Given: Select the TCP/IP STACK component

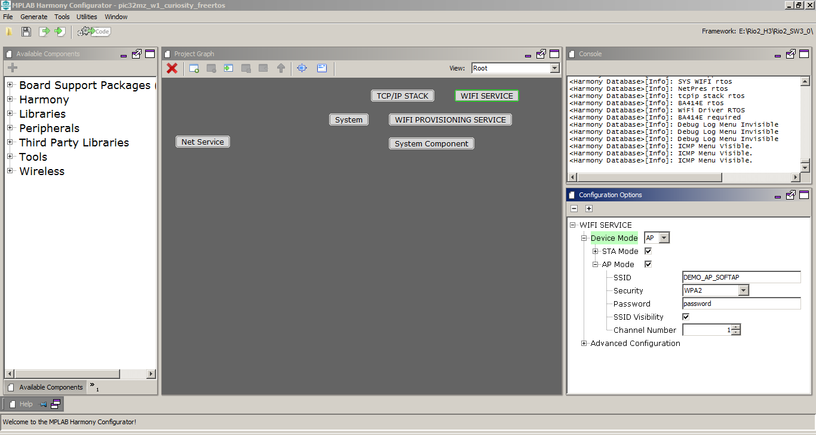Looking at the screenshot, I should click(403, 96).
